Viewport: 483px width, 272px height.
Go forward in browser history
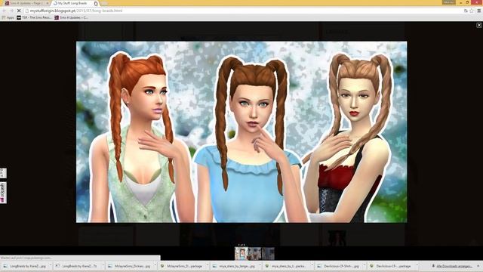11,11
